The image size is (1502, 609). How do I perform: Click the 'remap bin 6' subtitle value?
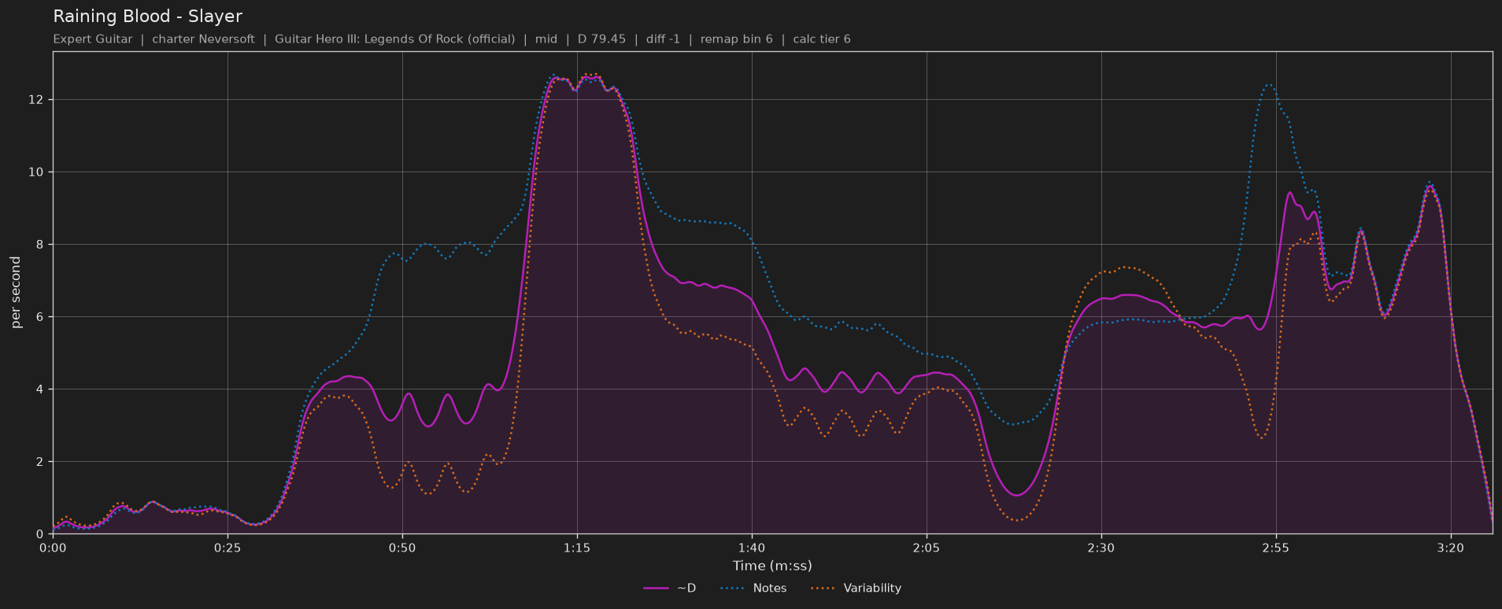[737, 39]
